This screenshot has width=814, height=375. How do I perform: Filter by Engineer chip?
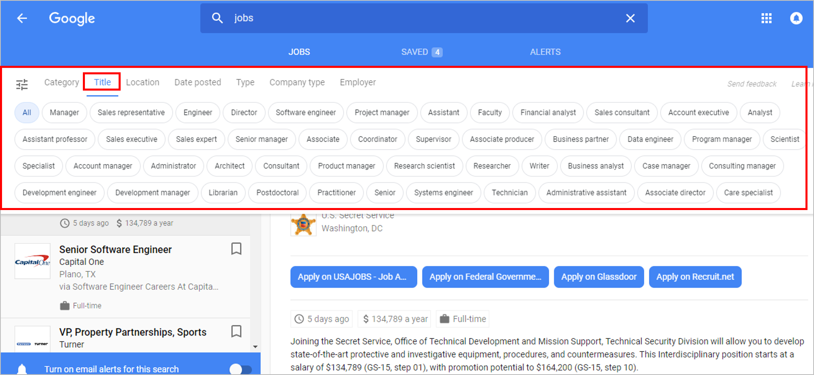198,113
